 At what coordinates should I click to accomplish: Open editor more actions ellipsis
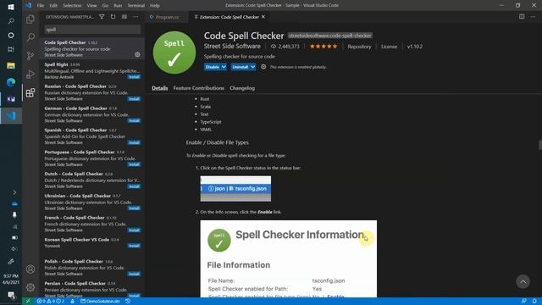(x=533, y=17)
